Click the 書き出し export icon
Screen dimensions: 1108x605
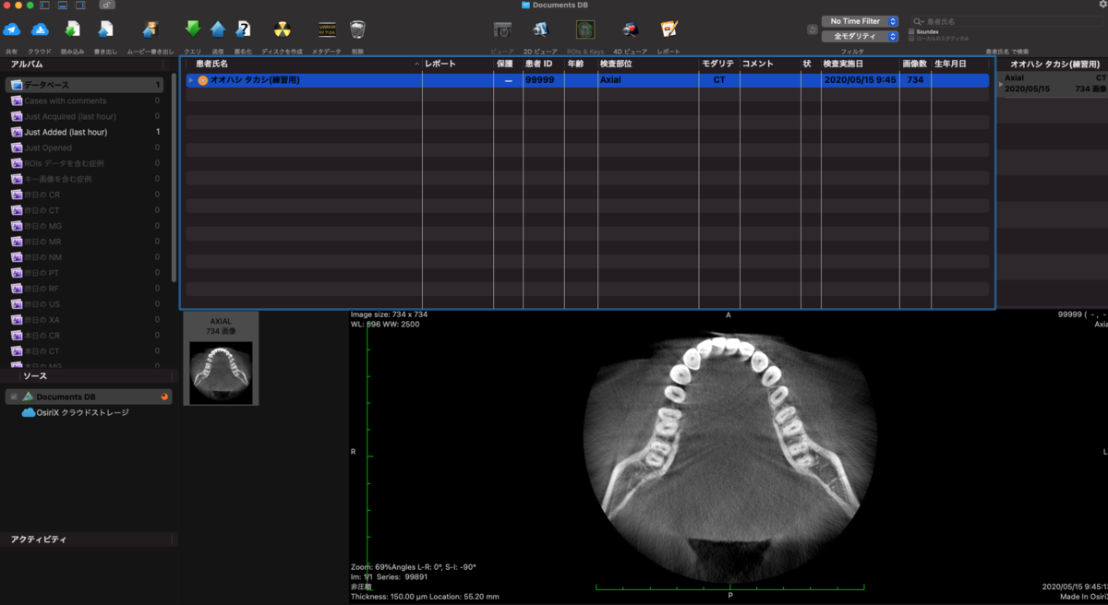(x=105, y=30)
